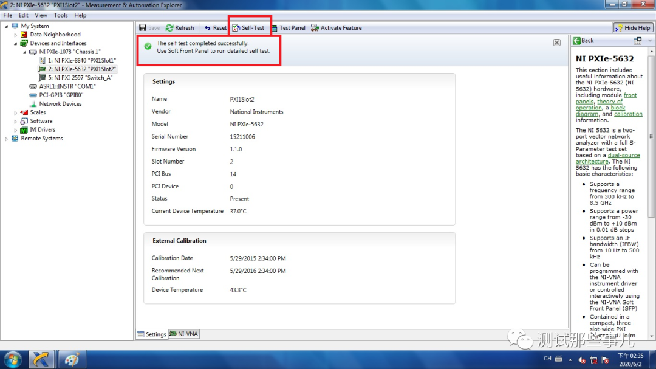Screen dimensions: 656x369
Task: Click the Software icon
Action: [24, 121]
